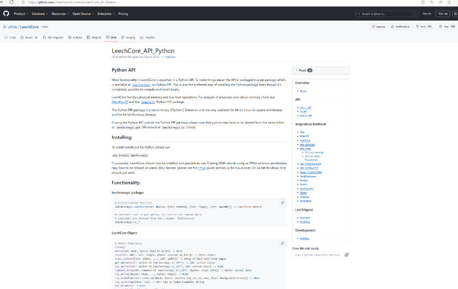The width and height of the screenshot is (458, 289).
Task: Open the LeechCore repository name link
Action: tap(29, 27)
